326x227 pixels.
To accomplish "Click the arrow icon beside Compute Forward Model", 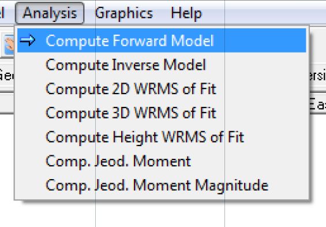I will point(28,40).
